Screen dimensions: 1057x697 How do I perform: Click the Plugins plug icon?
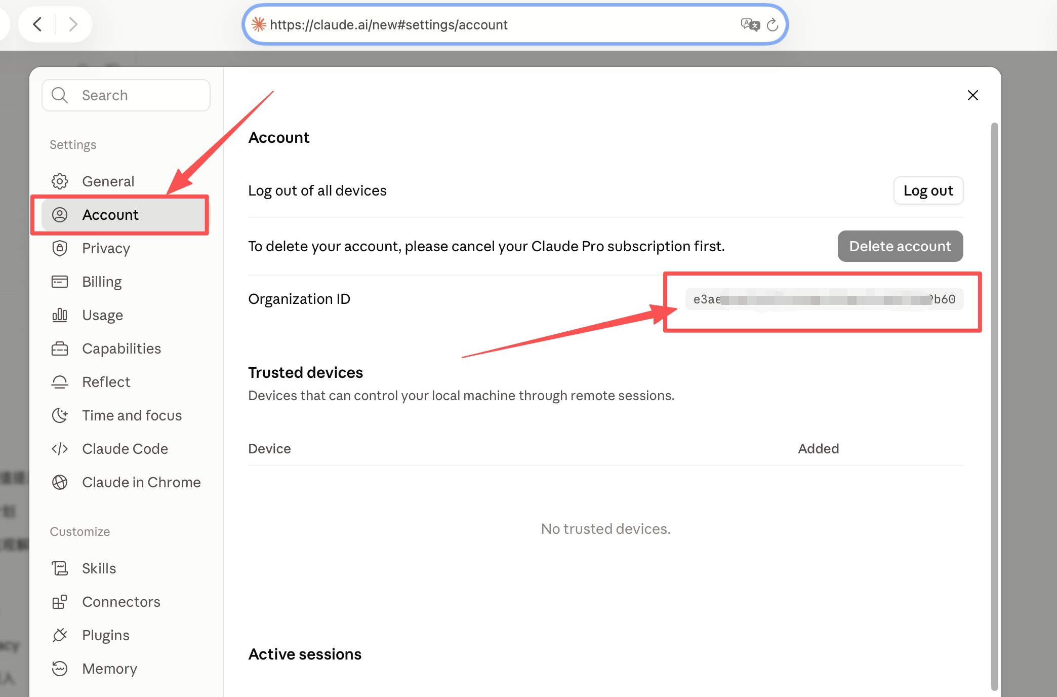tap(60, 635)
